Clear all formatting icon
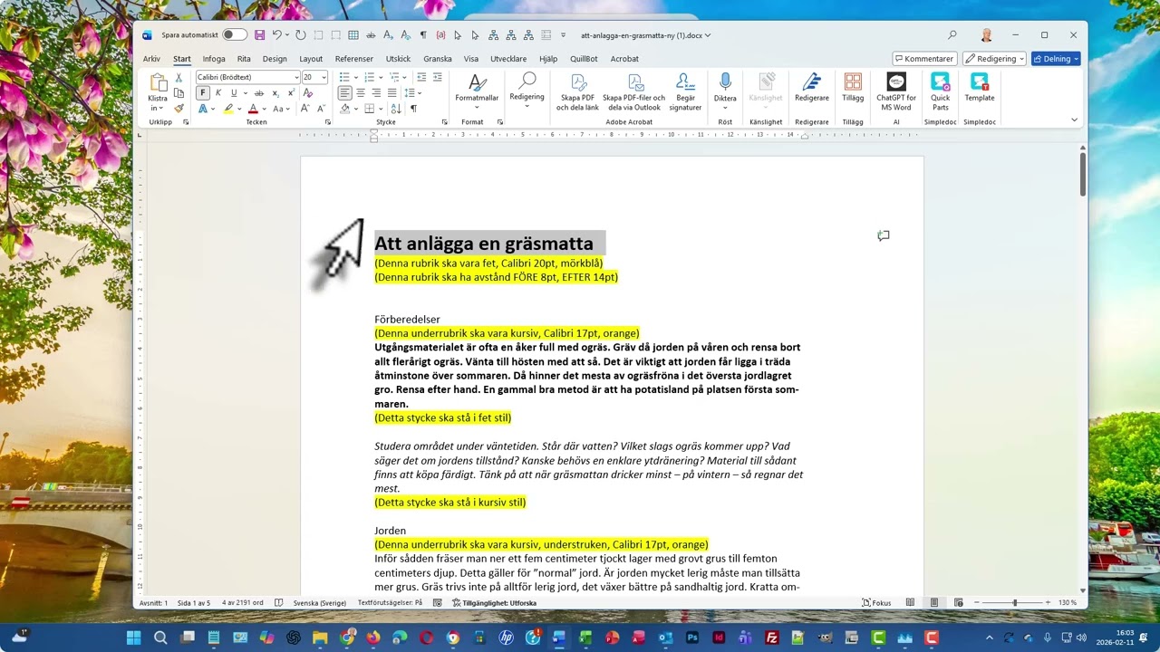The width and height of the screenshot is (1160, 652). coord(308,92)
